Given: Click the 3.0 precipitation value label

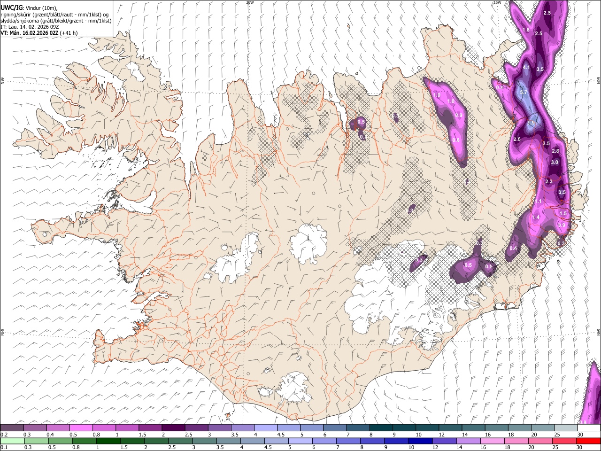Looking at the screenshot, I should click(555, 163).
